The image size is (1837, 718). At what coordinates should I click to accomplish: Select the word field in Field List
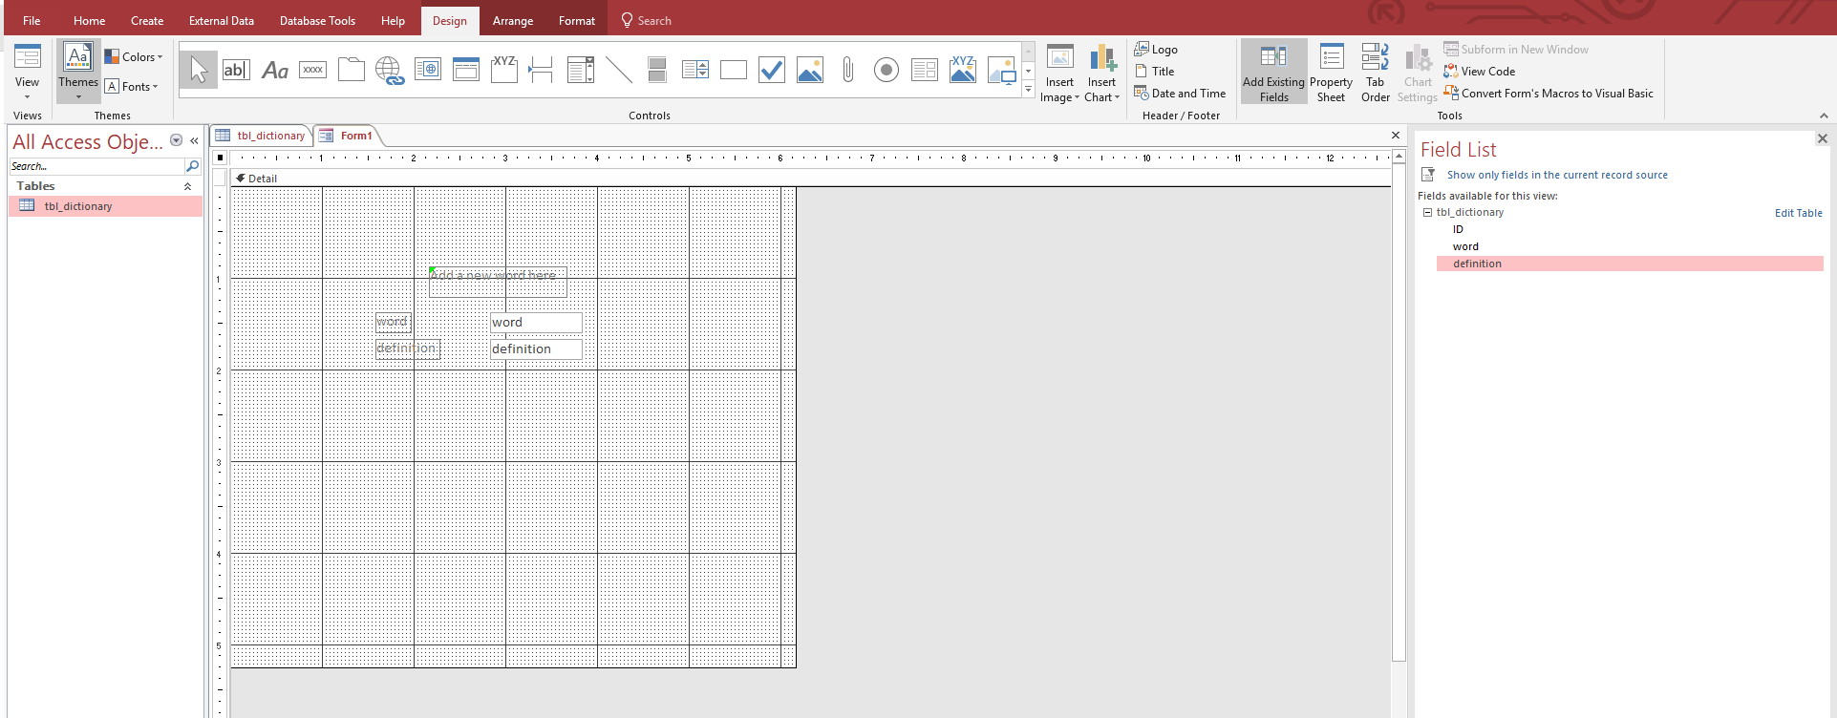point(1465,246)
